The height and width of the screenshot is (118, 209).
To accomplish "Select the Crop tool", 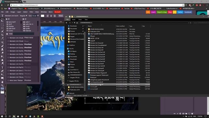I will click(2, 35).
